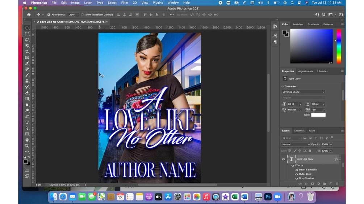This screenshot has width=364, height=204.
Task: Check Show Transform Controls
Action: pos(83,15)
